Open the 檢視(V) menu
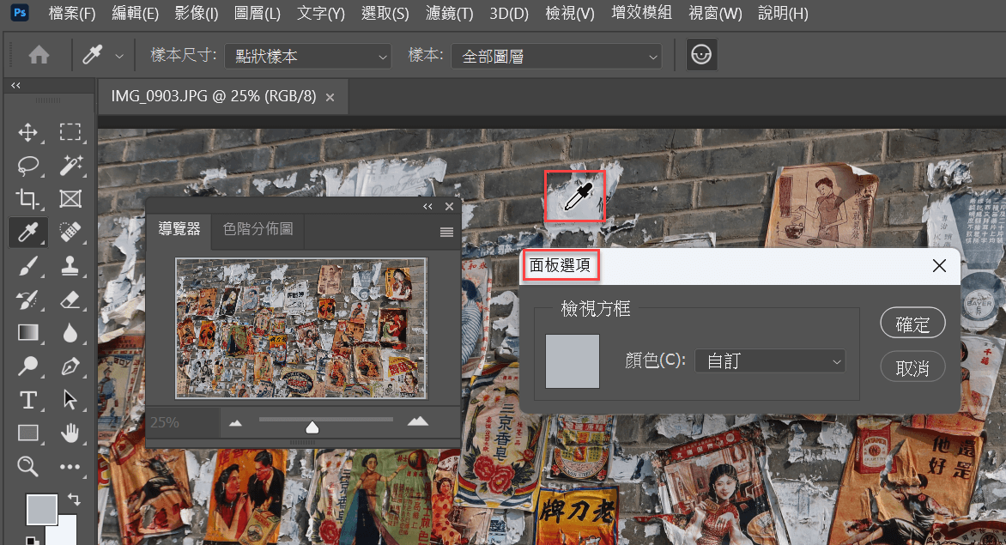The image size is (1006, 545). click(570, 13)
